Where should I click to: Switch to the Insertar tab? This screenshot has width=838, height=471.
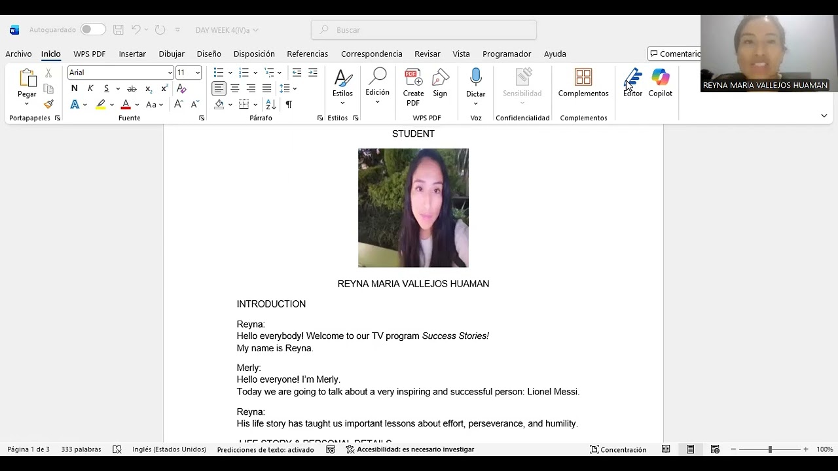[x=132, y=54]
